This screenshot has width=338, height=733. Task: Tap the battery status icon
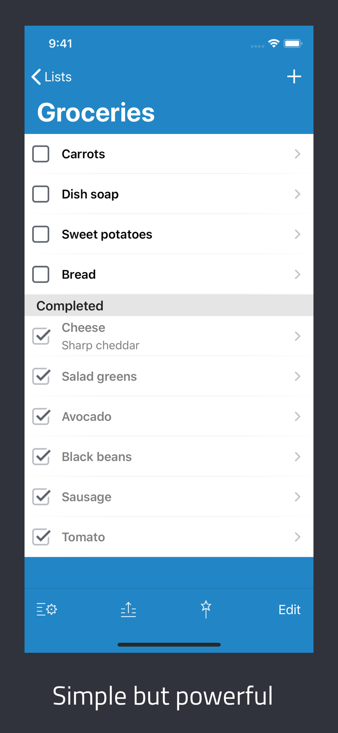point(293,44)
